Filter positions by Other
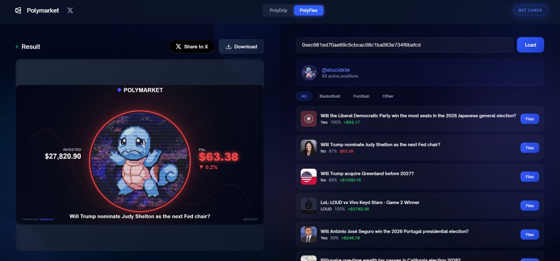Viewport: 560px width, 261px height. click(x=388, y=96)
